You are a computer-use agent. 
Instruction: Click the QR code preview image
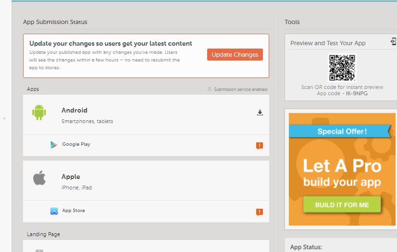[342, 67]
